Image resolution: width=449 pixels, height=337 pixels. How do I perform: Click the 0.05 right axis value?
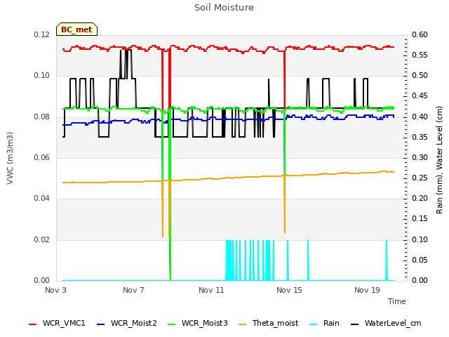[420, 260]
